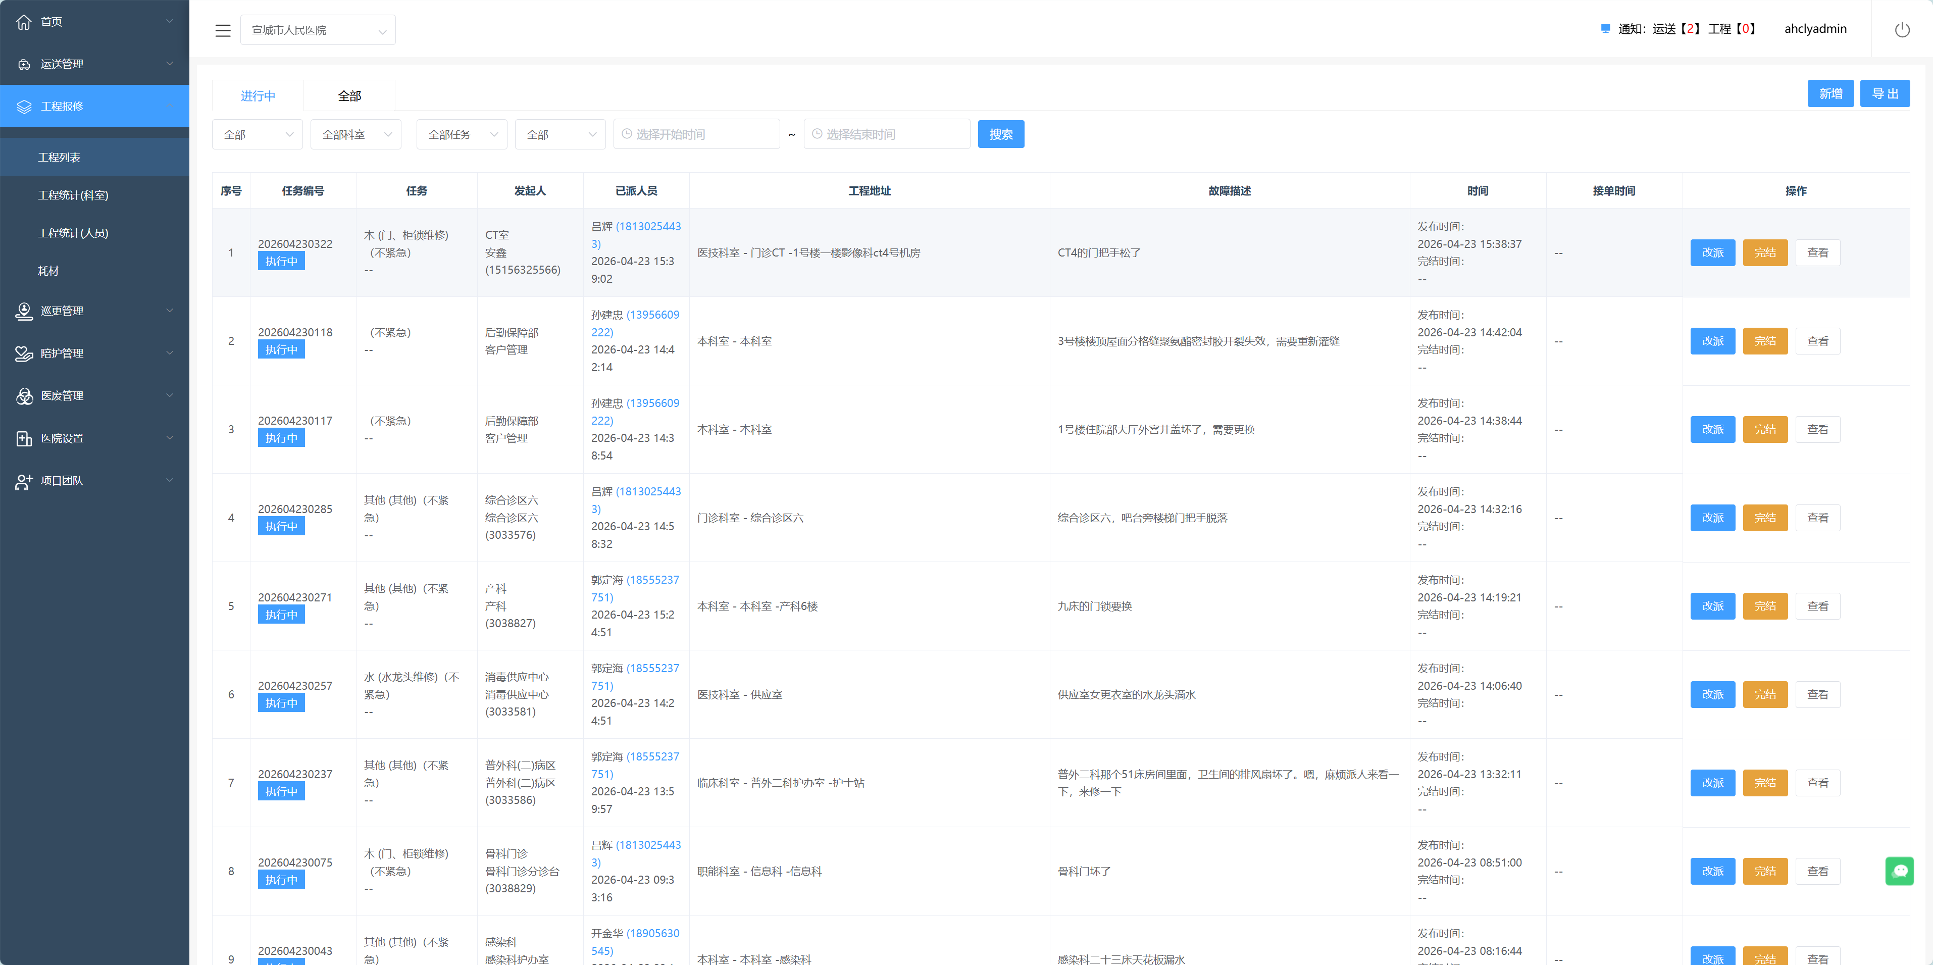Click the 运送管理 sidebar icon
This screenshot has width=1933, height=965.
click(24, 65)
